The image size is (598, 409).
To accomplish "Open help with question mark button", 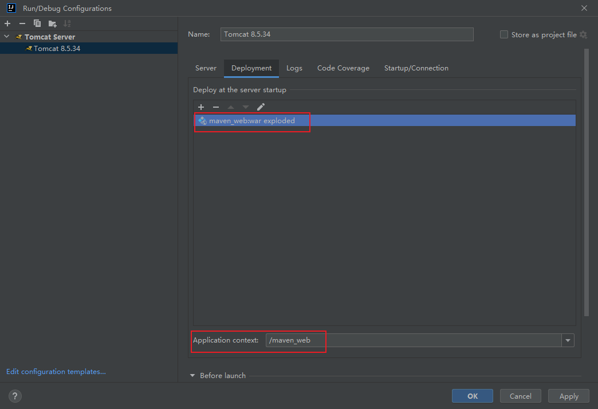I will (15, 396).
